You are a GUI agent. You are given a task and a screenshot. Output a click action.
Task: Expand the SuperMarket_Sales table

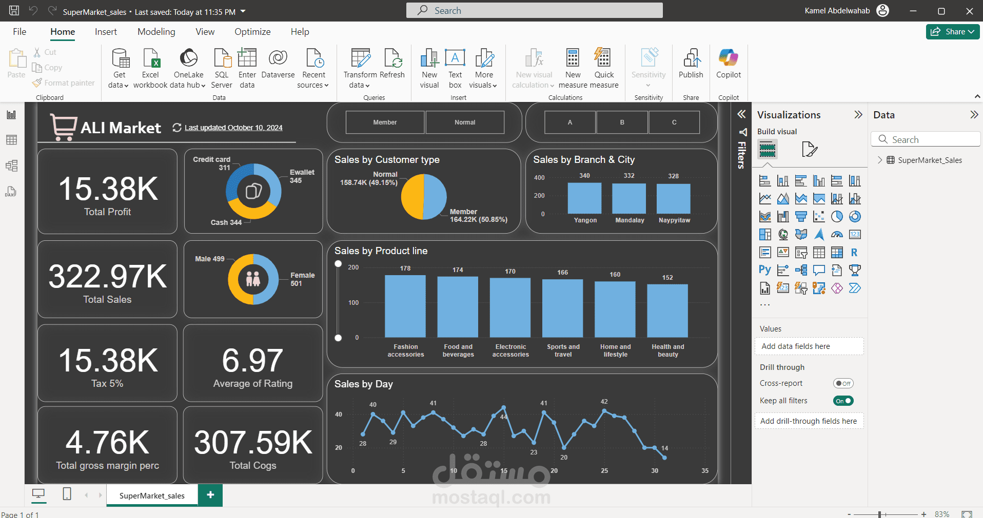(x=880, y=160)
